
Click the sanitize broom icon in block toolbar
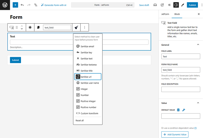coord(76,27)
